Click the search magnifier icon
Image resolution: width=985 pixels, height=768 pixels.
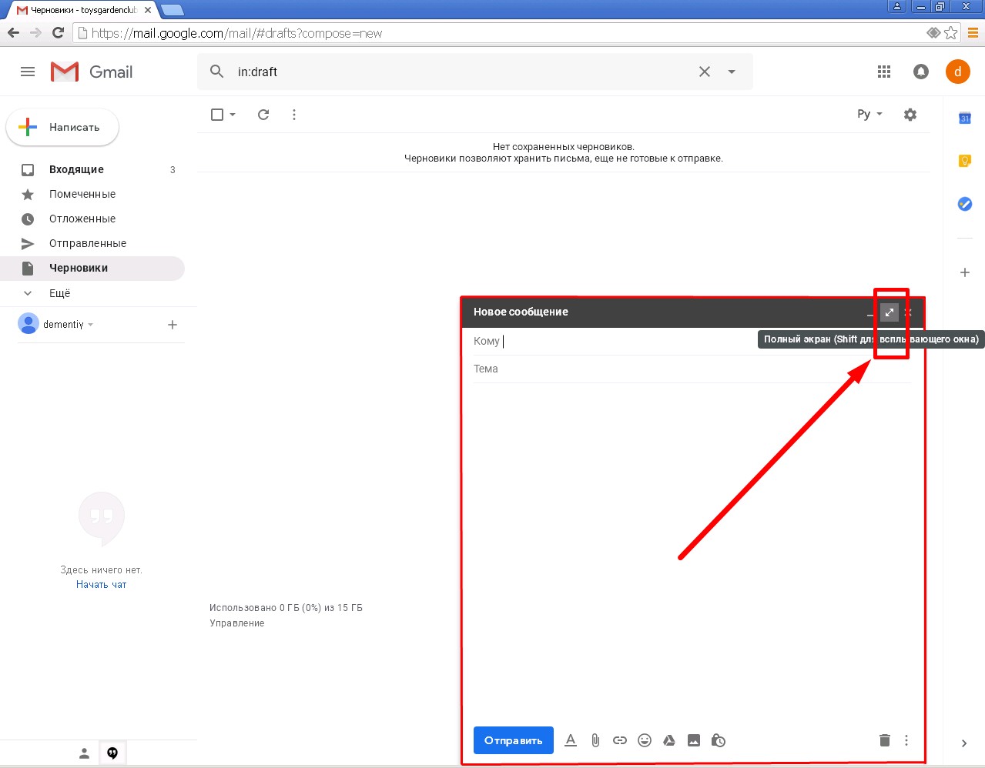(x=217, y=72)
